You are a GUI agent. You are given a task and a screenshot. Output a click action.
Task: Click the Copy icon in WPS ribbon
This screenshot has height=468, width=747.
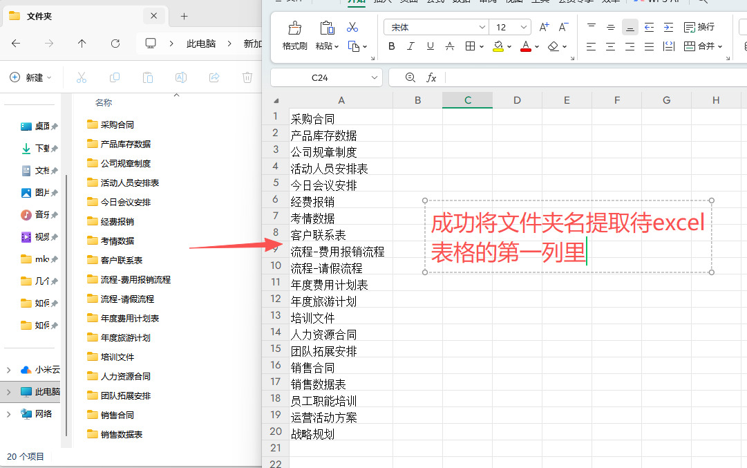(354, 46)
